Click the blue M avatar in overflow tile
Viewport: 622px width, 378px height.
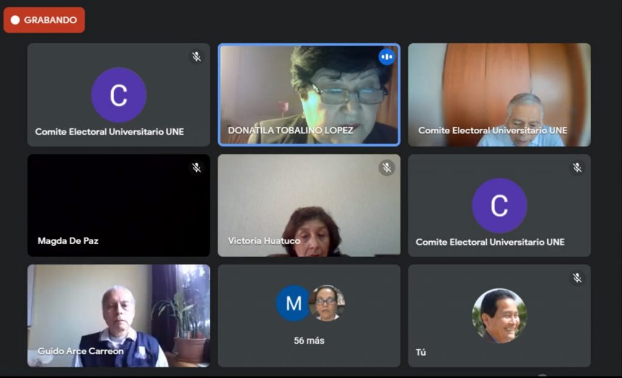coord(293,303)
